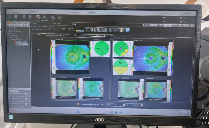The height and width of the screenshot is (128, 209).
Task: Click the Recreate toolbar icon
Action: pyautogui.click(x=16, y=18)
